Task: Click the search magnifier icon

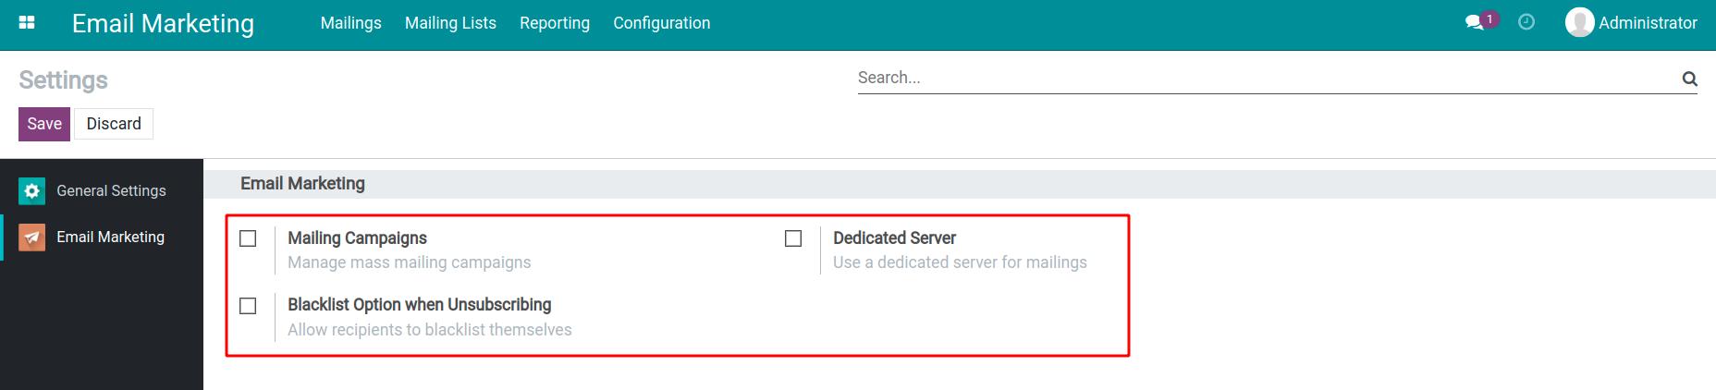Action: (x=1689, y=79)
